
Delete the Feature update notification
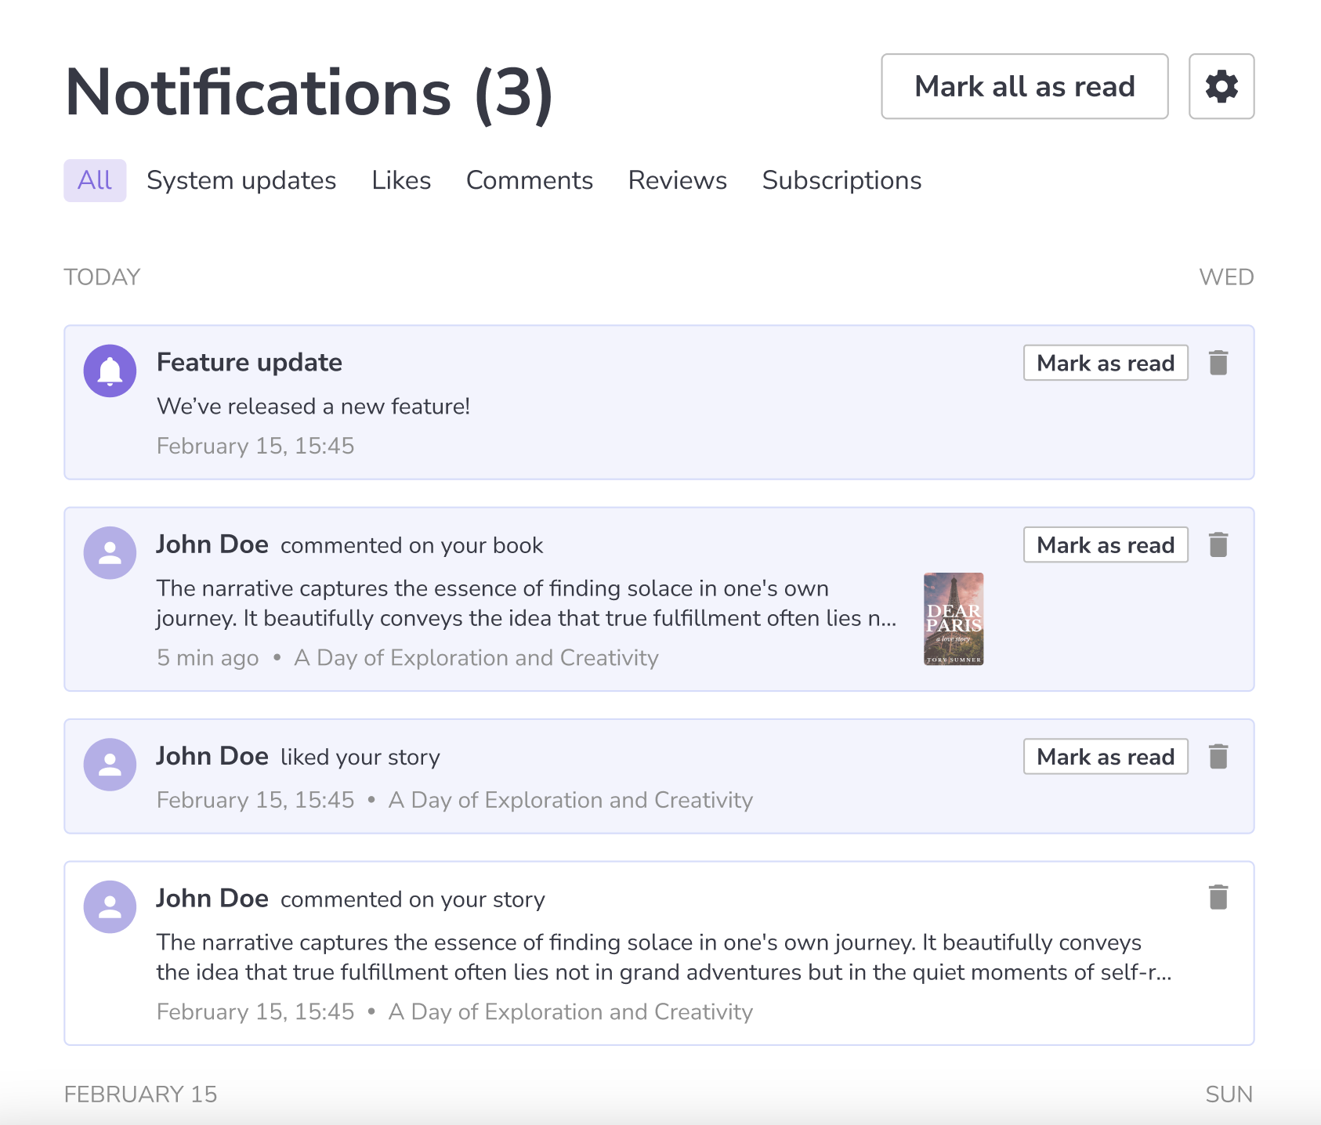click(1218, 363)
